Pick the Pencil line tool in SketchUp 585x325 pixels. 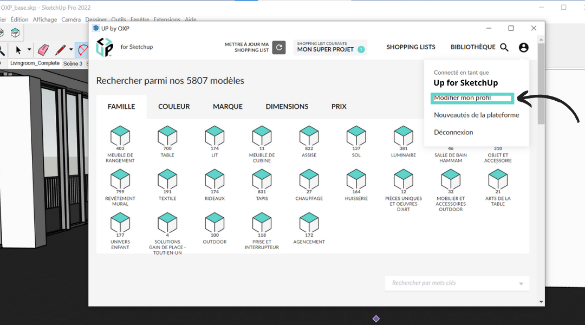pos(60,50)
